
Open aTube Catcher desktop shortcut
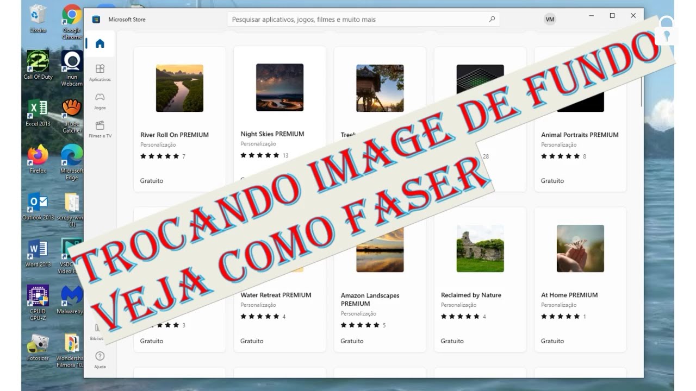(72, 116)
